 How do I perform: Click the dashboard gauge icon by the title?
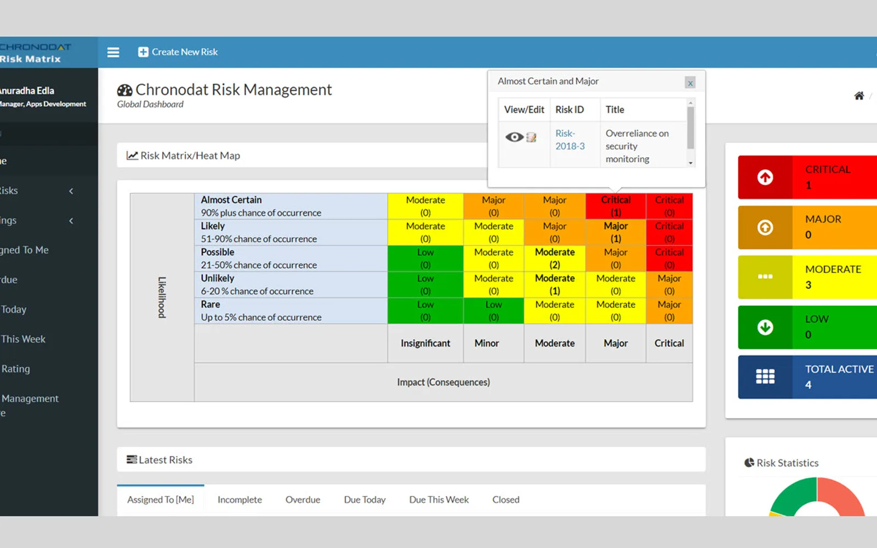pyautogui.click(x=125, y=90)
